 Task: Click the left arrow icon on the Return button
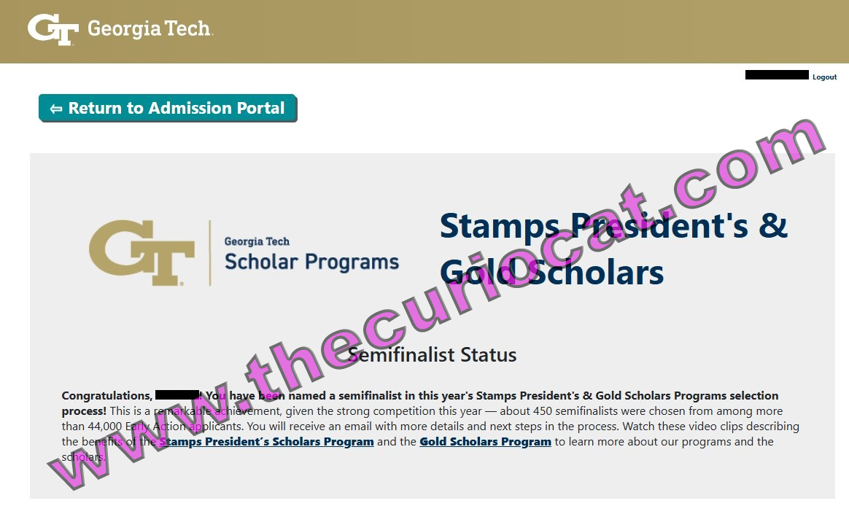point(56,109)
